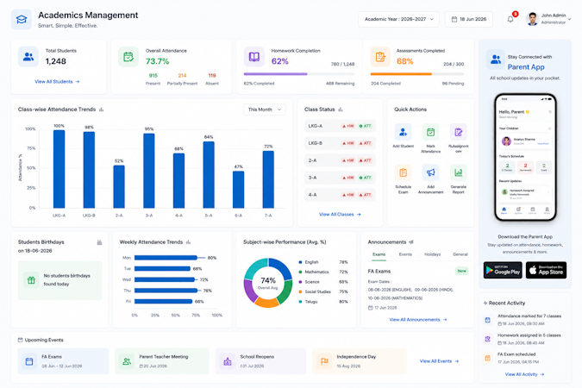Click the Homework Completion progress bar
Viewport: 582px width, 388px height.
tap(299, 74)
